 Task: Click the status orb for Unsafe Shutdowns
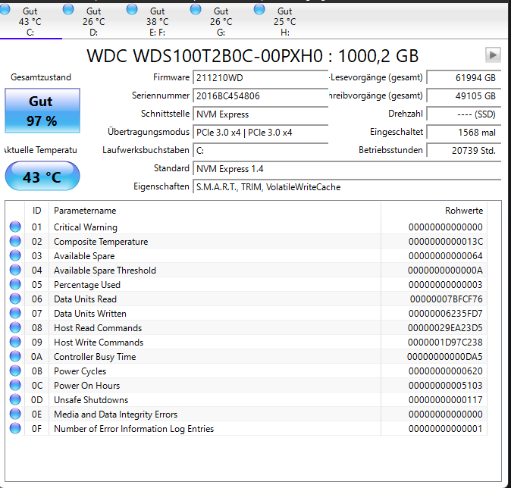point(15,399)
